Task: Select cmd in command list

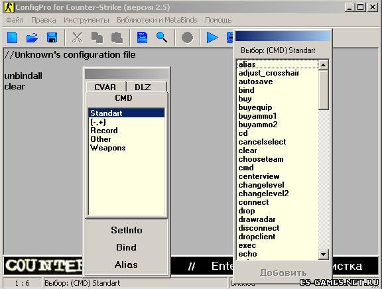Action: tap(277, 168)
